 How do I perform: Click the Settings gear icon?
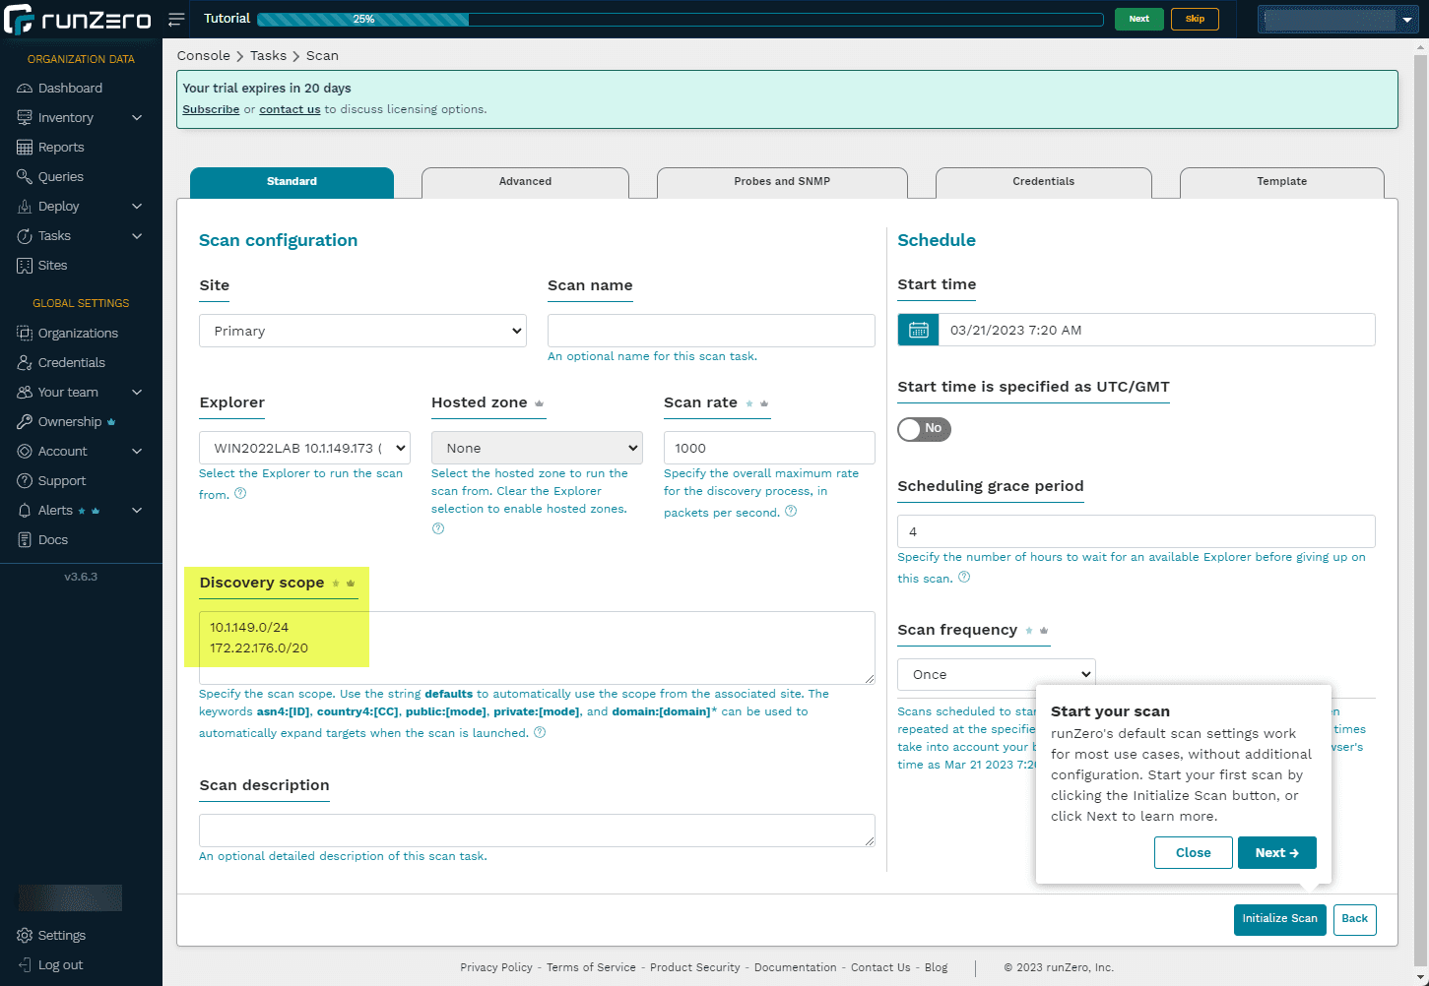25,936
